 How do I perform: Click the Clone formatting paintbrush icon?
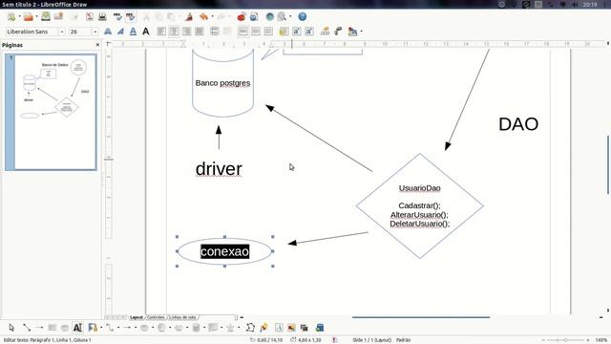(189, 16)
